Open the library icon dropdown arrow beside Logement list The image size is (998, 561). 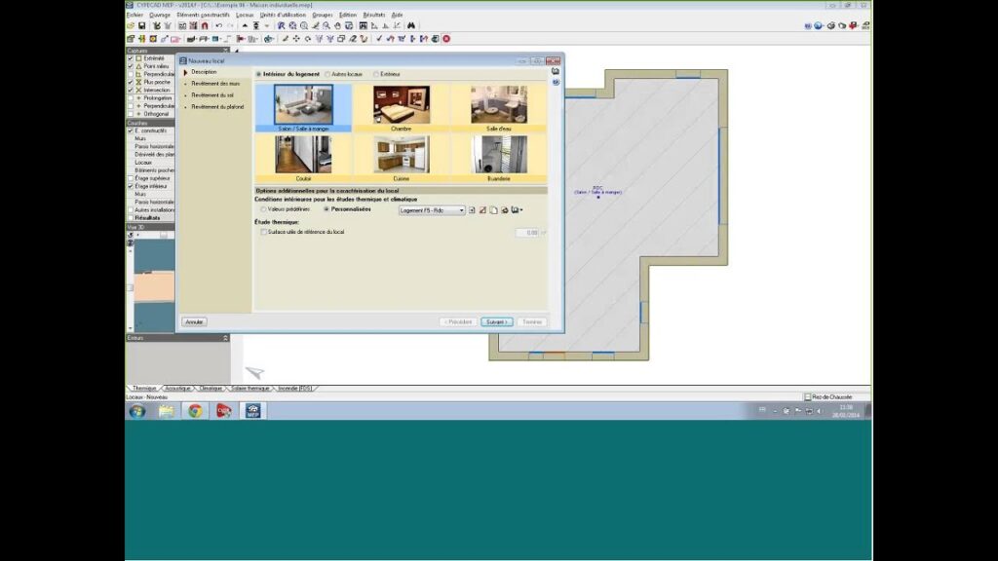click(522, 209)
